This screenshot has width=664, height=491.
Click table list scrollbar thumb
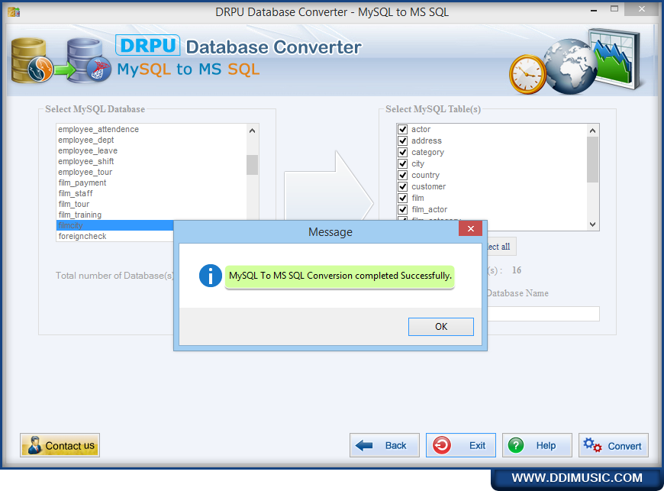[592, 160]
